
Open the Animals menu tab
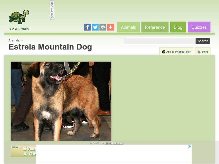coord(128,27)
